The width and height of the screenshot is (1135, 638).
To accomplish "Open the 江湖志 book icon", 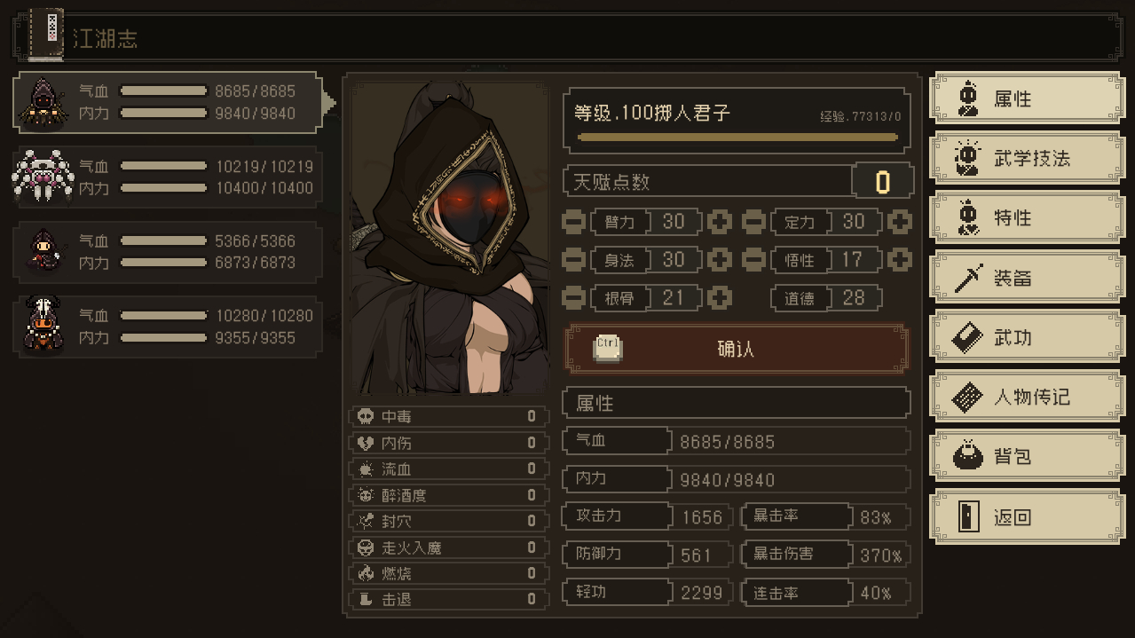I will pos(48,35).
